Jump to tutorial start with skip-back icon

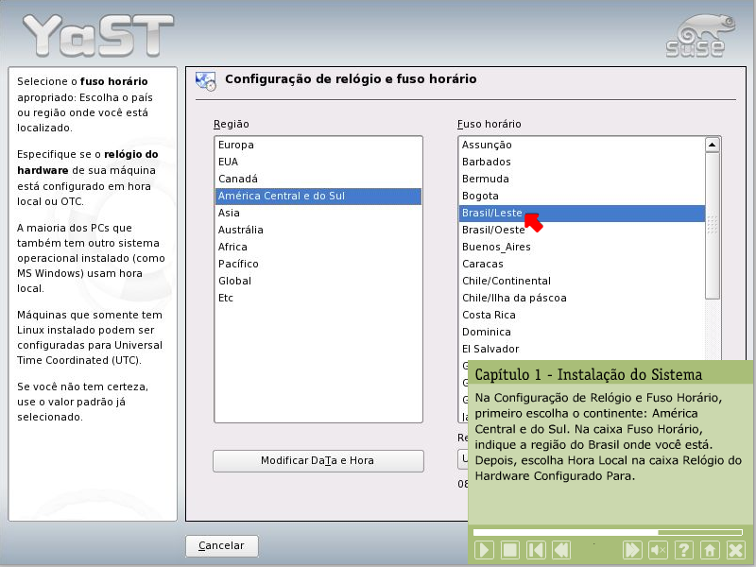click(x=536, y=550)
